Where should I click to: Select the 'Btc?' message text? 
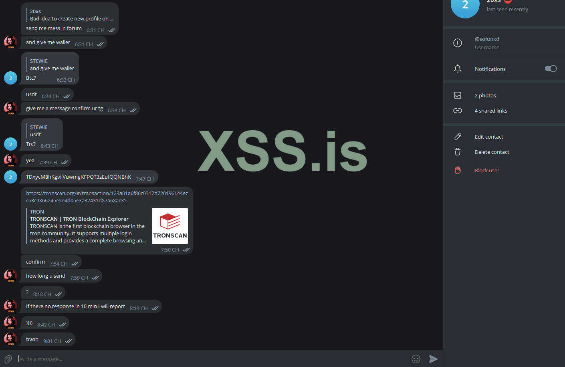pos(31,78)
